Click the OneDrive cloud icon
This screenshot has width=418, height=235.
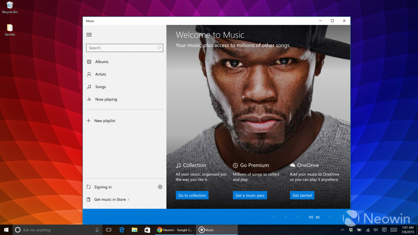(x=293, y=165)
